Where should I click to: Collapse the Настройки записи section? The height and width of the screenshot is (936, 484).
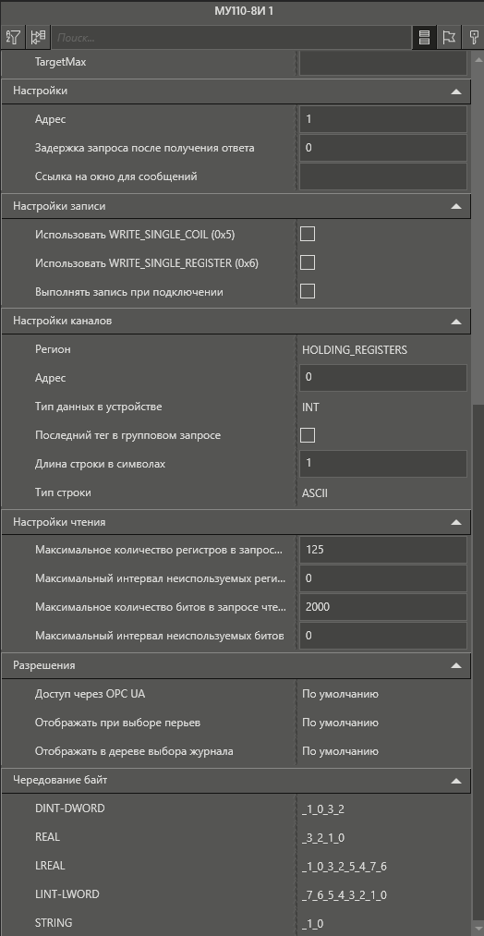click(x=456, y=207)
